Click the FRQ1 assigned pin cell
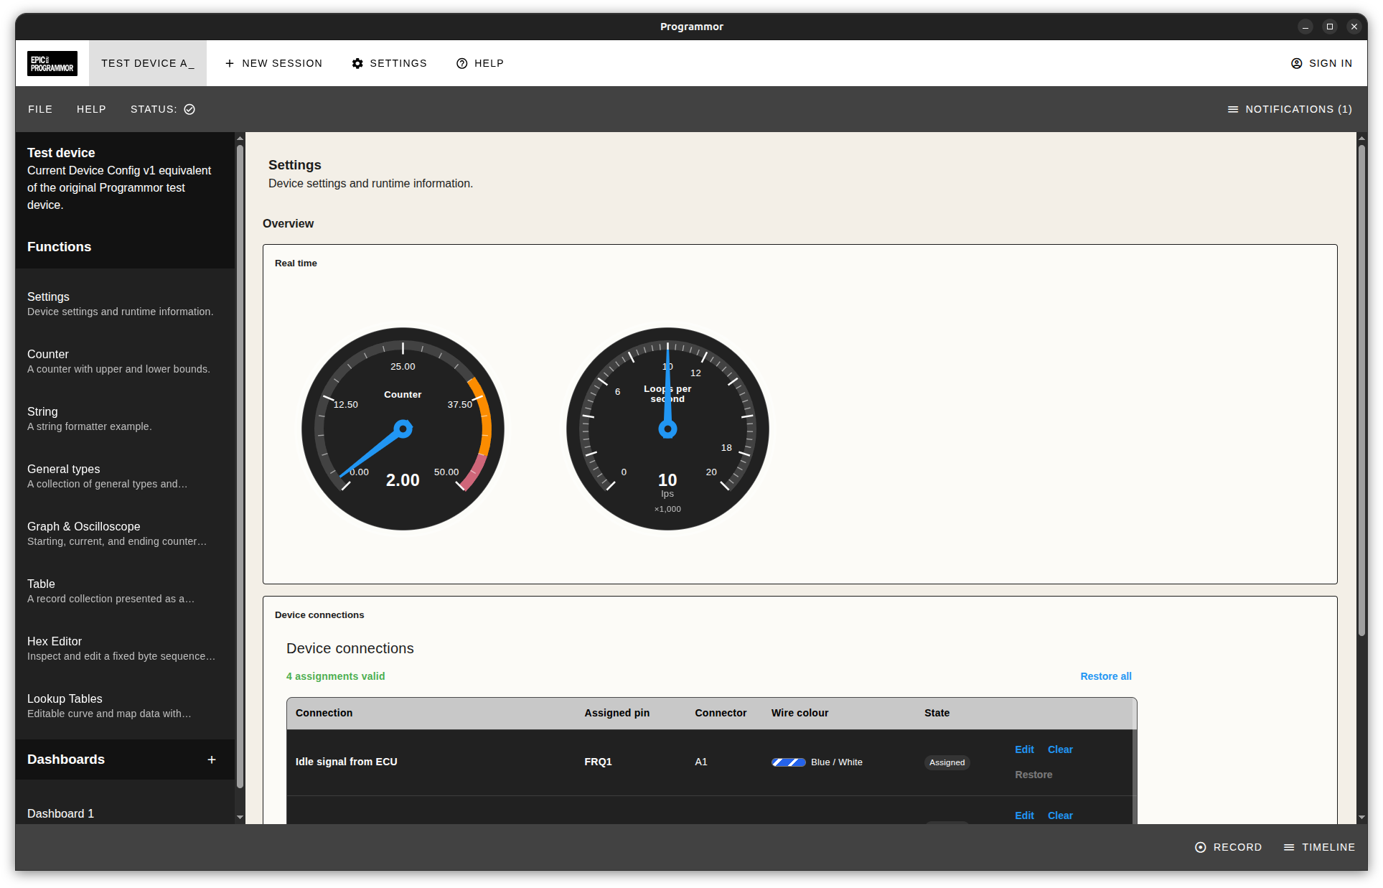 (x=598, y=762)
